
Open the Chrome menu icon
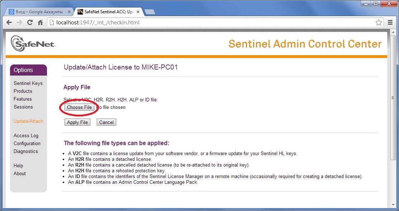pos(390,23)
